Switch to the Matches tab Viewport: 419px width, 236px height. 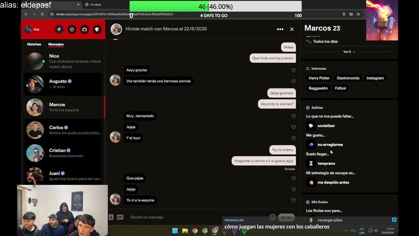click(x=34, y=44)
